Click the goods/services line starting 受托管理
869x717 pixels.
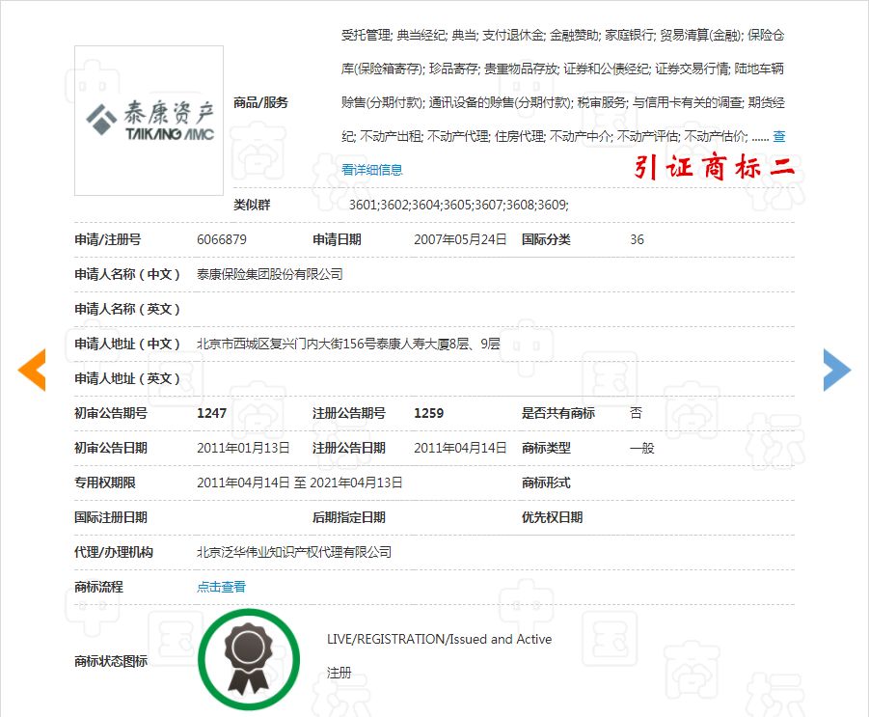point(562,36)
